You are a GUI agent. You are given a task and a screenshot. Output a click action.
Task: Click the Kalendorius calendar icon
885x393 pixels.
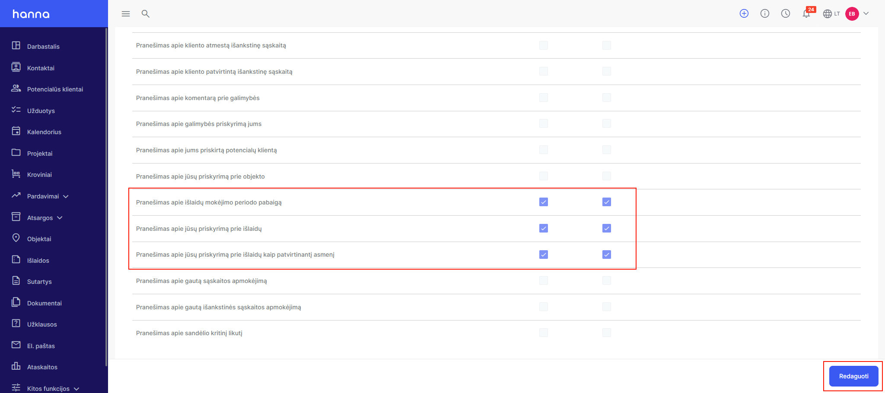[x=16, y=131]
